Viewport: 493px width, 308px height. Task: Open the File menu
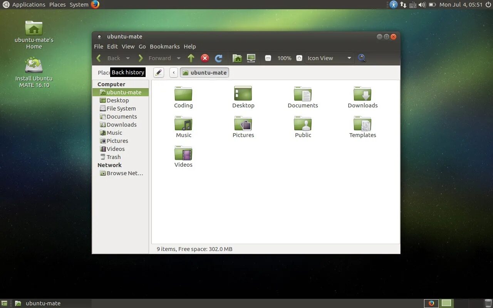click(x=99, y=47)
